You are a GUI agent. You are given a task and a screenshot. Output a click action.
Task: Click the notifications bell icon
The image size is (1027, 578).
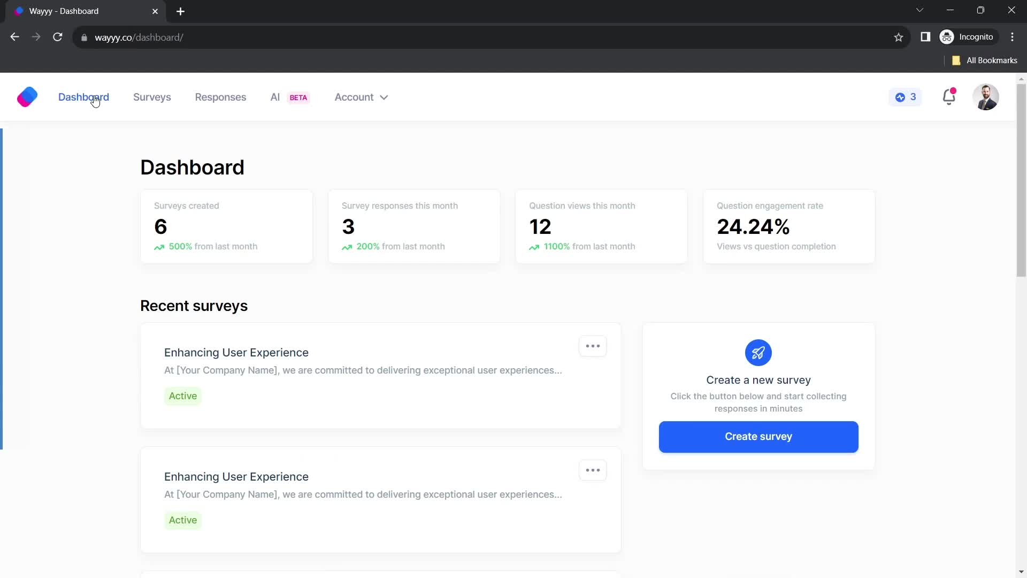coord(949,97)
